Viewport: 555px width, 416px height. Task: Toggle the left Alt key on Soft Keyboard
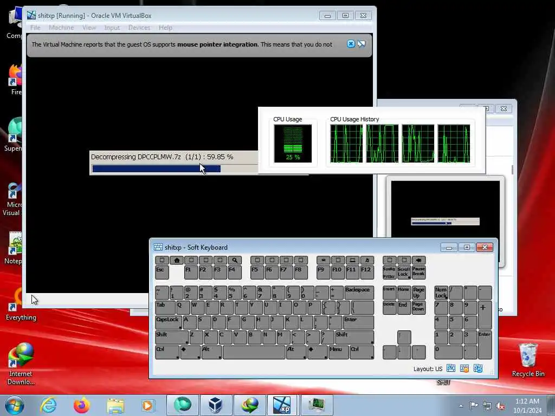(x=211, y=352)
